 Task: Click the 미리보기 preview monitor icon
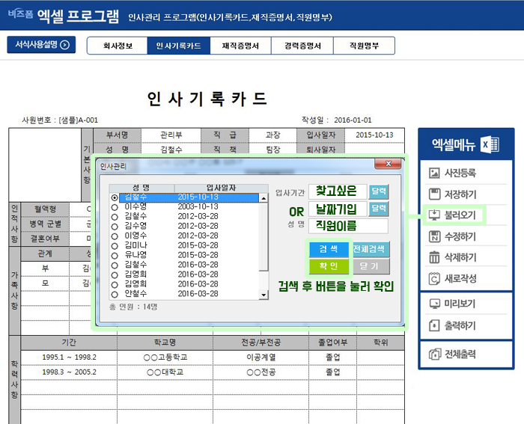coord(434,304)
